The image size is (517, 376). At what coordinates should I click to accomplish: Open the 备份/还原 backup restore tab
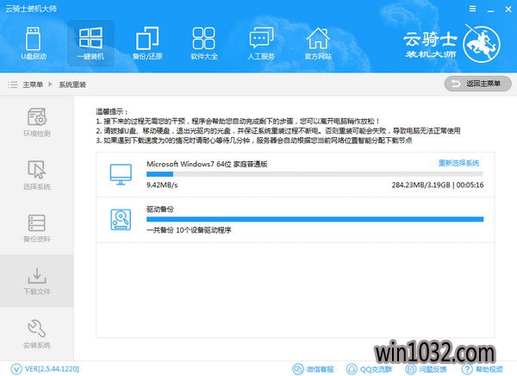tap(147, 44)
